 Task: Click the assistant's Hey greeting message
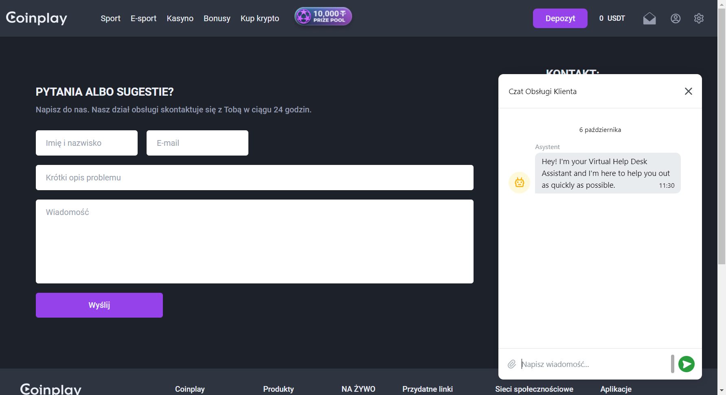coord(608,173)
